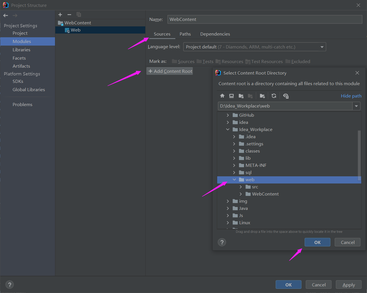Viewport: 367px width, 293px height.
Task: Toggle show hidden files and directories
Action: click(286, 96)
